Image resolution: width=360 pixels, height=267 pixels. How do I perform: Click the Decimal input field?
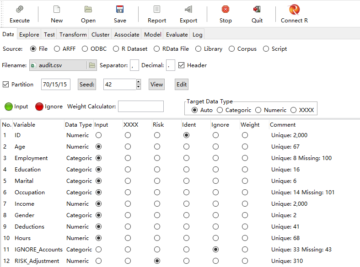pos(171,65)
